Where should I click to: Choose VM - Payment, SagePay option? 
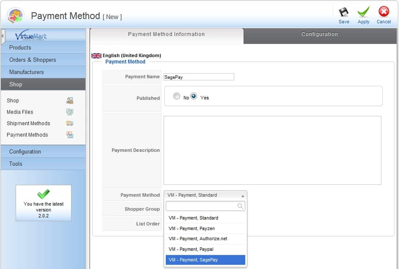coord(205,260)
